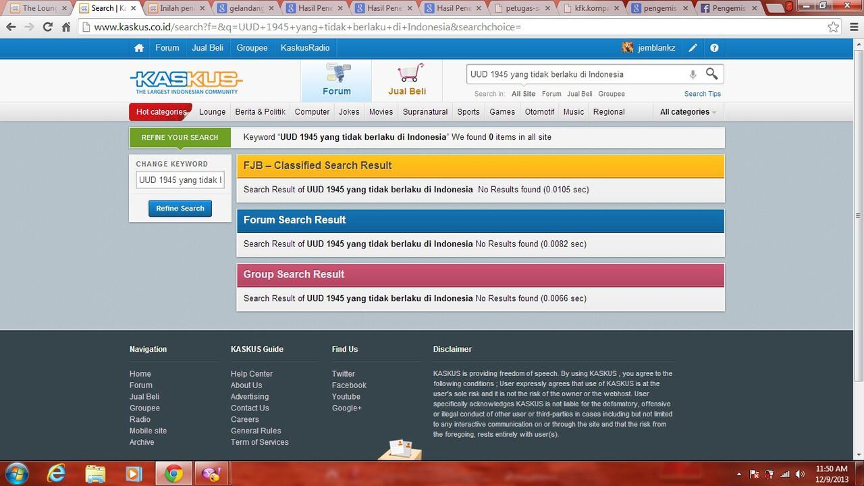The width and height of the screenshot is (864, 486).
Task: Open Careers footer link
Action: click(244, 419)
